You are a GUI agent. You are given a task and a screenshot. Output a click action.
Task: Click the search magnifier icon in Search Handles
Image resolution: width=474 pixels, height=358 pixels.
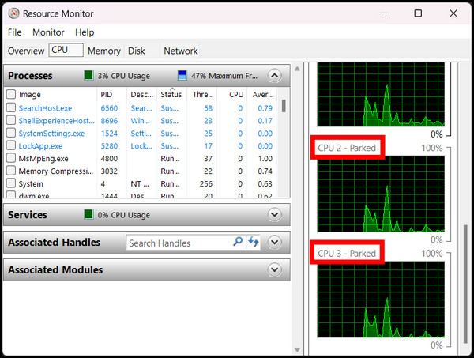[x=238, y=242]
